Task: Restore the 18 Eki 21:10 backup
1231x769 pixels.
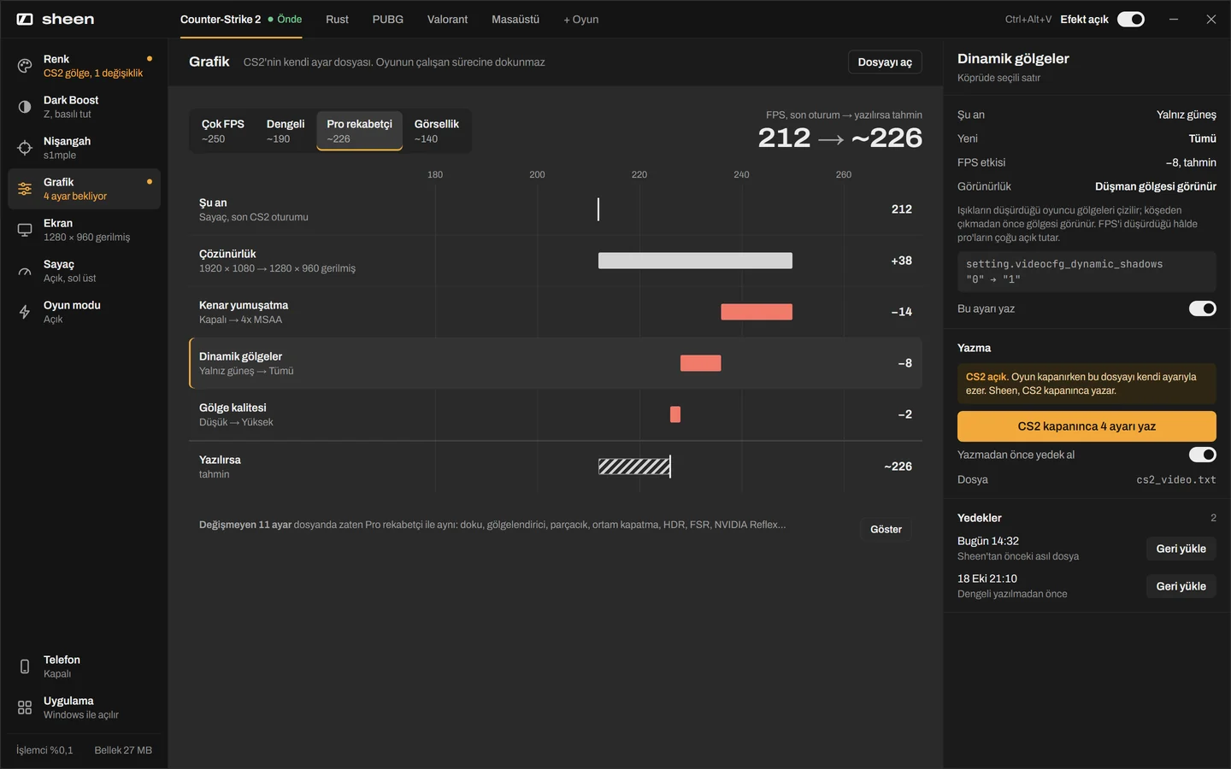Action: [1181, 586]
